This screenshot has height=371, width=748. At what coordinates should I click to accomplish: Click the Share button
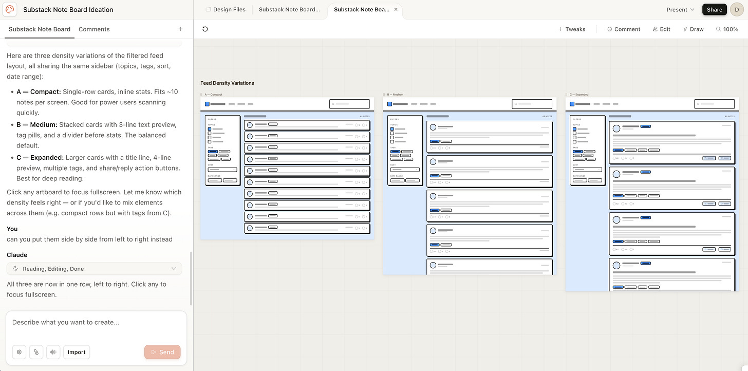point(715,9)
